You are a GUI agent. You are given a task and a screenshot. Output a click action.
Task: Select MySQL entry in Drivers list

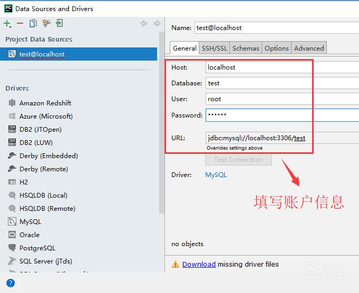(30, 221)
